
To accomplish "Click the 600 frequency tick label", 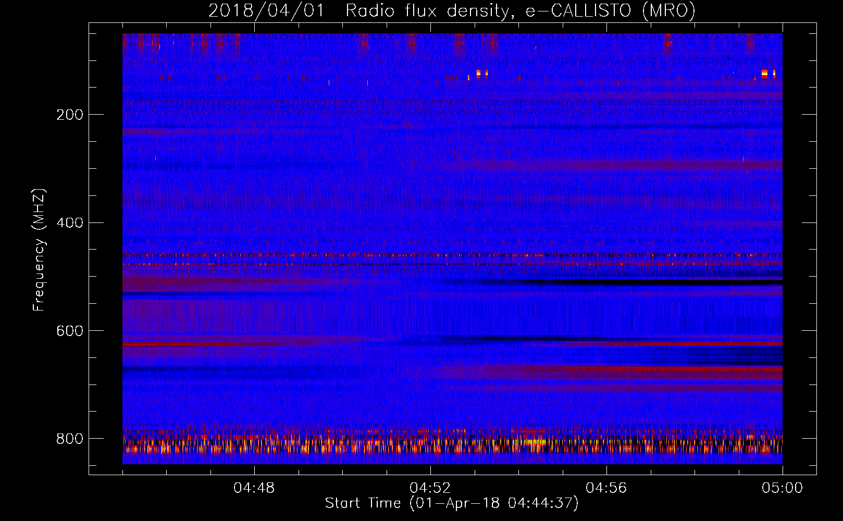I will (70, 331).
